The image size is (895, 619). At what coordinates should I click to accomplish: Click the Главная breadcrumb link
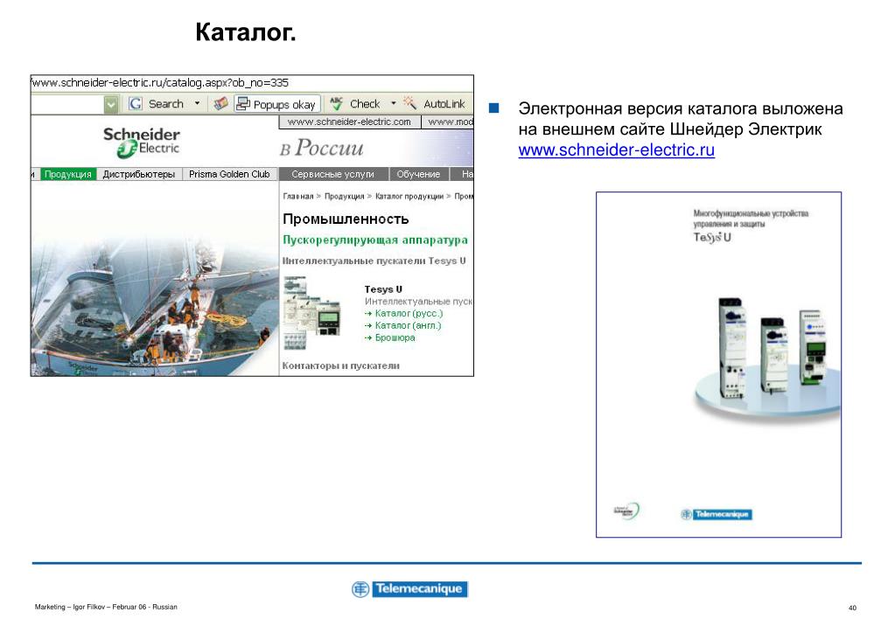(x=298, y=196)
